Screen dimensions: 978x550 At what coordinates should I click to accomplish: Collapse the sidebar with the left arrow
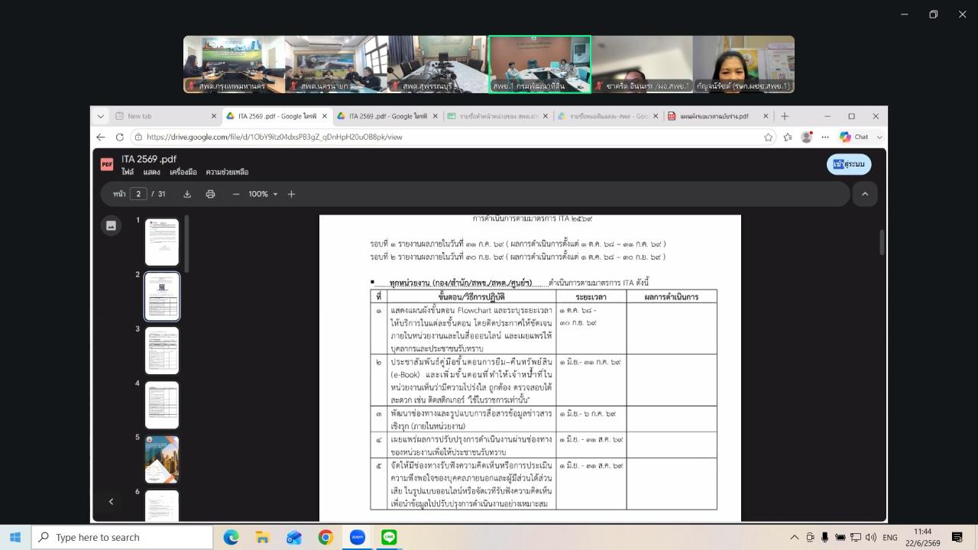pos(111,501)
